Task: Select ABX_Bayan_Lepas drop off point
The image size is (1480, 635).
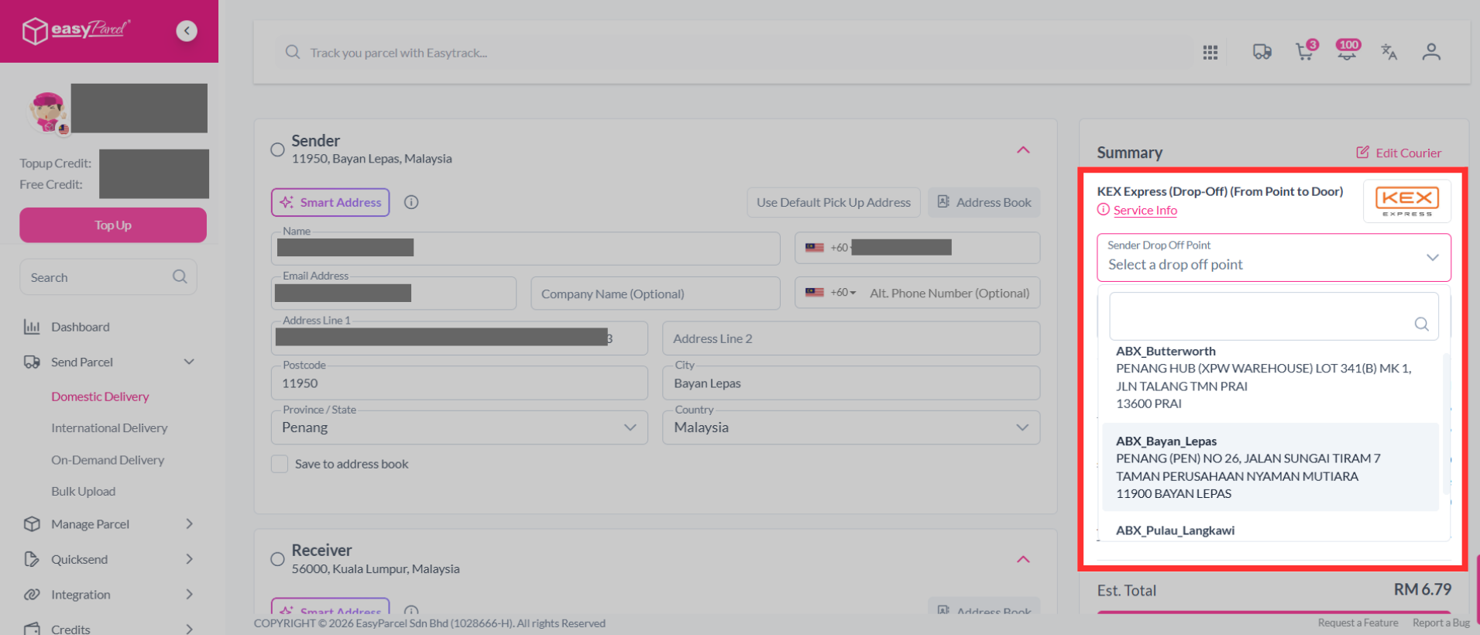Action: [1270, 467]
